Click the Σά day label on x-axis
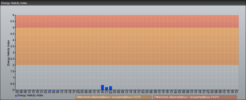This screenshot has height=100, width=246. [110, 92]
